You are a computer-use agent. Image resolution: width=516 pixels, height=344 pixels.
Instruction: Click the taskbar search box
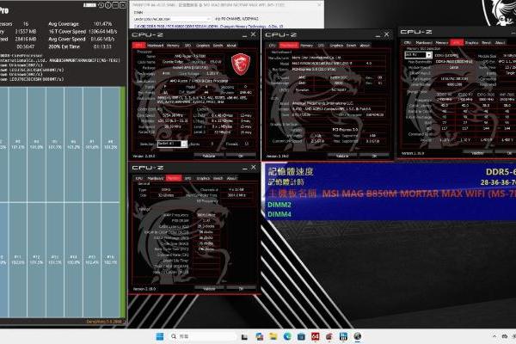(202, 336)
